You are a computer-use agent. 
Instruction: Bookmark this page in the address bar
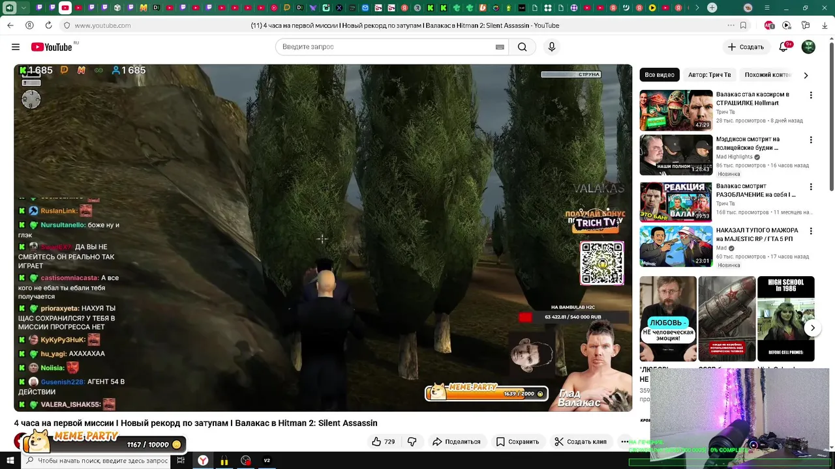(x=743, y=25)
